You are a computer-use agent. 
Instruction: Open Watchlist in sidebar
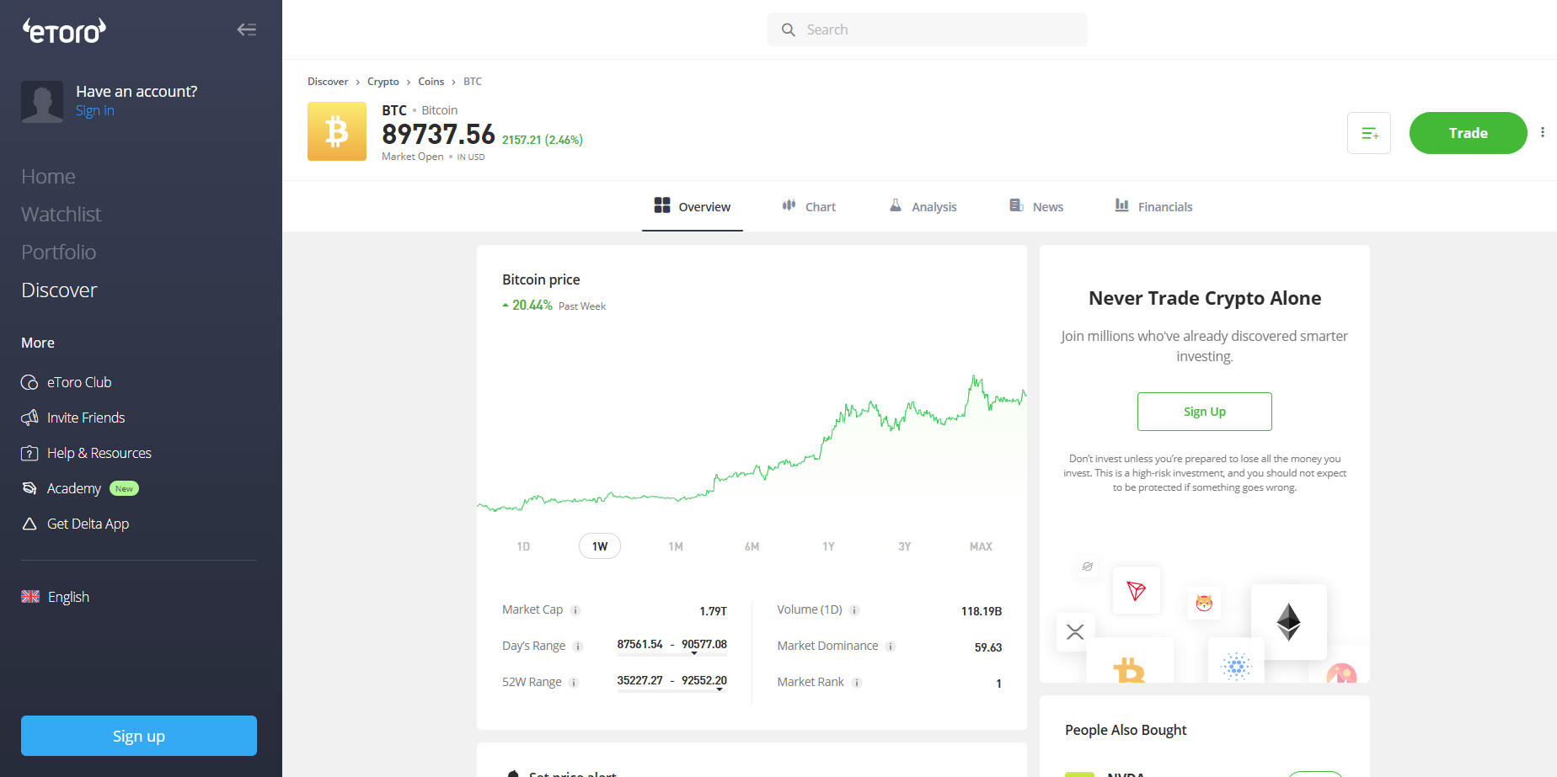tap(62, 215)
